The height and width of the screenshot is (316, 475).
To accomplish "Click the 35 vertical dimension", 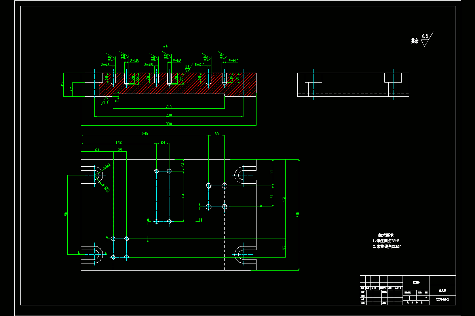I will point(284,248).
